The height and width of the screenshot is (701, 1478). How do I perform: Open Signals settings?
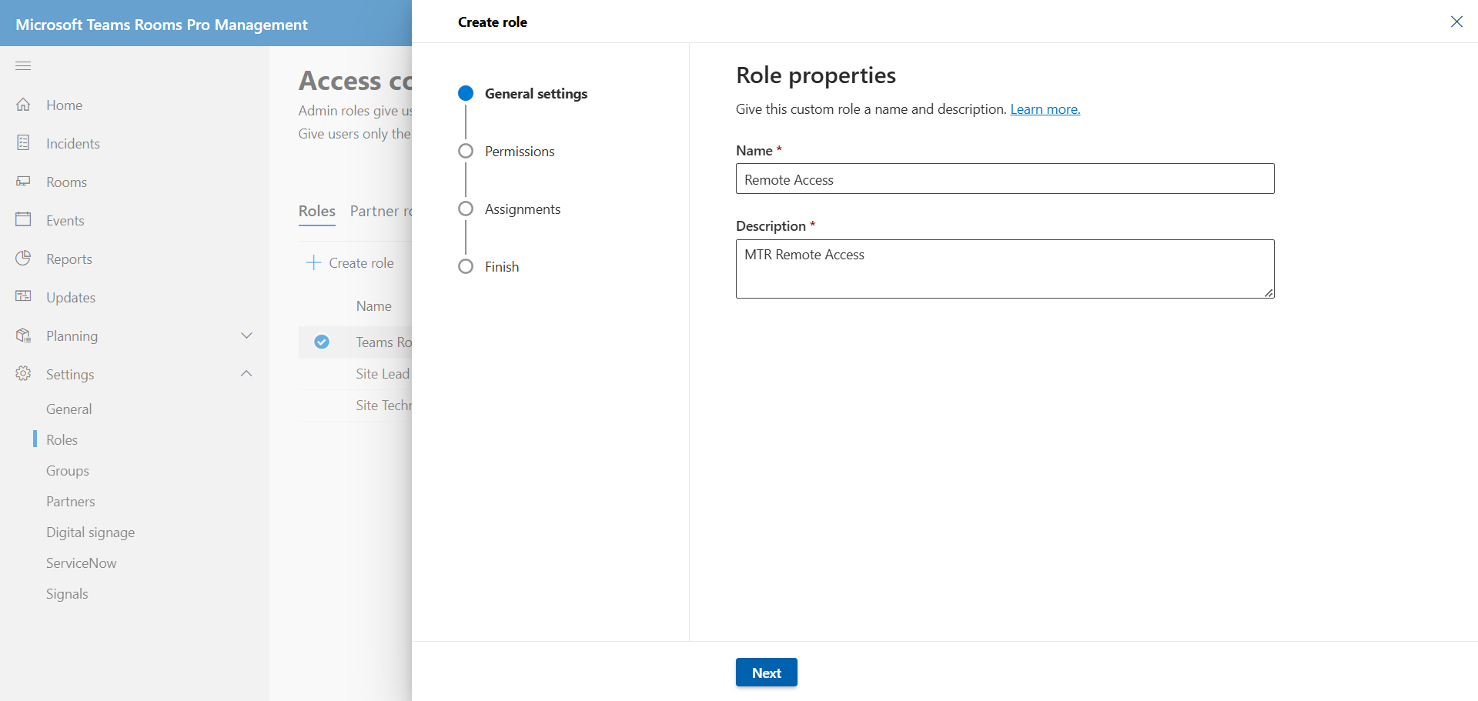(x=67, y=594)
